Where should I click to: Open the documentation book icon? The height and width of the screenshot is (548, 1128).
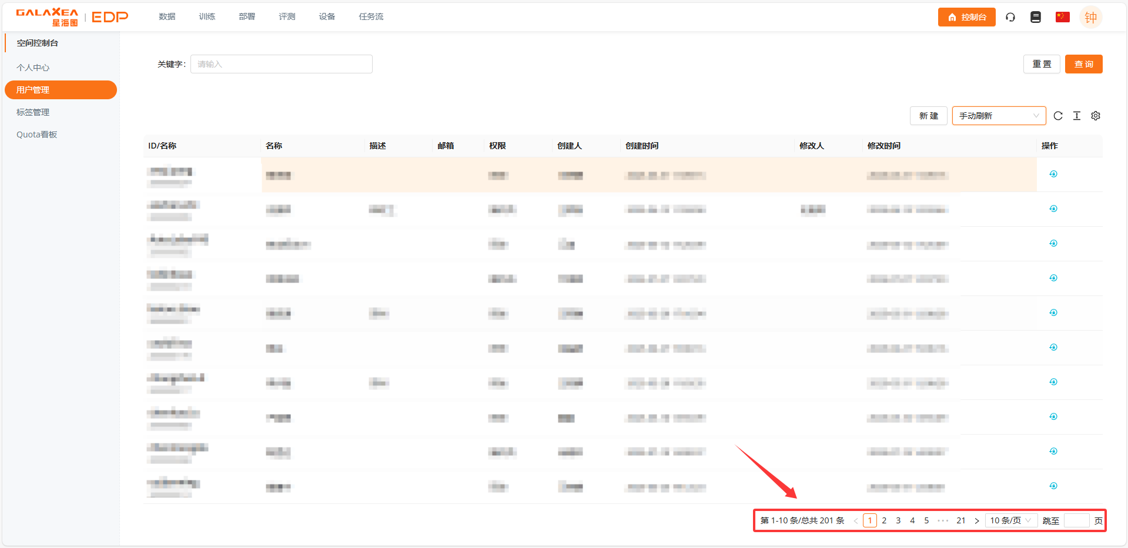[1036, 17]
